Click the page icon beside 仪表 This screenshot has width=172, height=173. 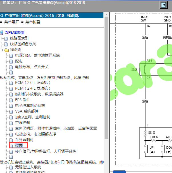click(x=11, y=146)
